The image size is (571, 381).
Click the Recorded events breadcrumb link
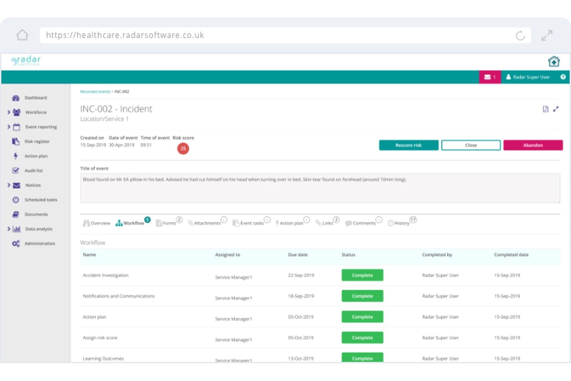tap(95, 91)
